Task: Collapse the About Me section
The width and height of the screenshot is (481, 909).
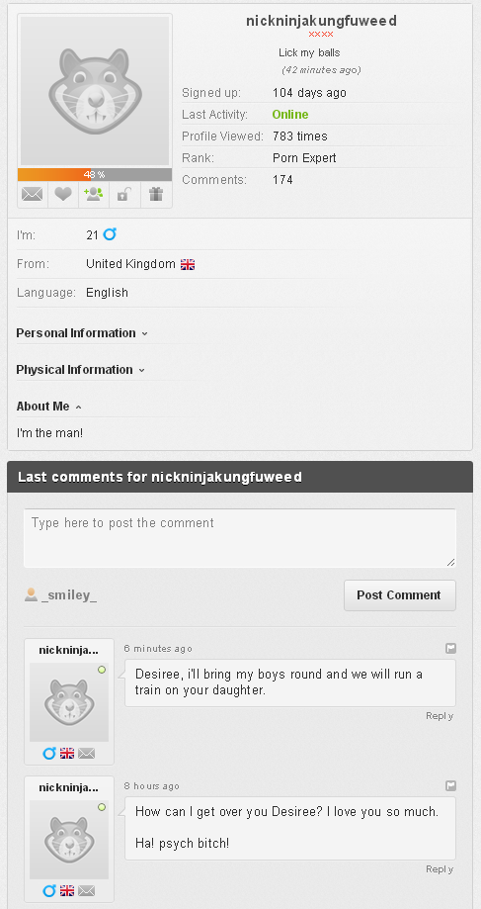Action: point(49,407)
